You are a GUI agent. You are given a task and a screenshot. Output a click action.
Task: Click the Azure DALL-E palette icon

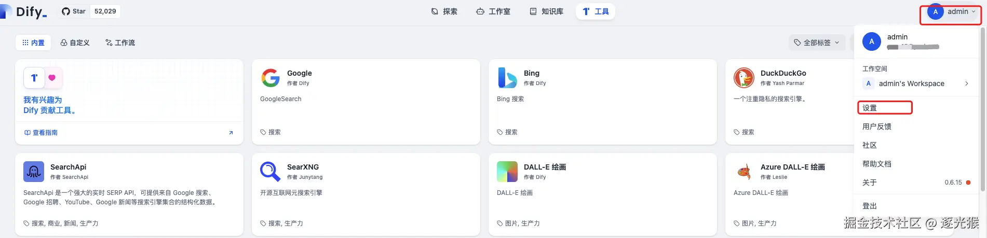point(744,172)
